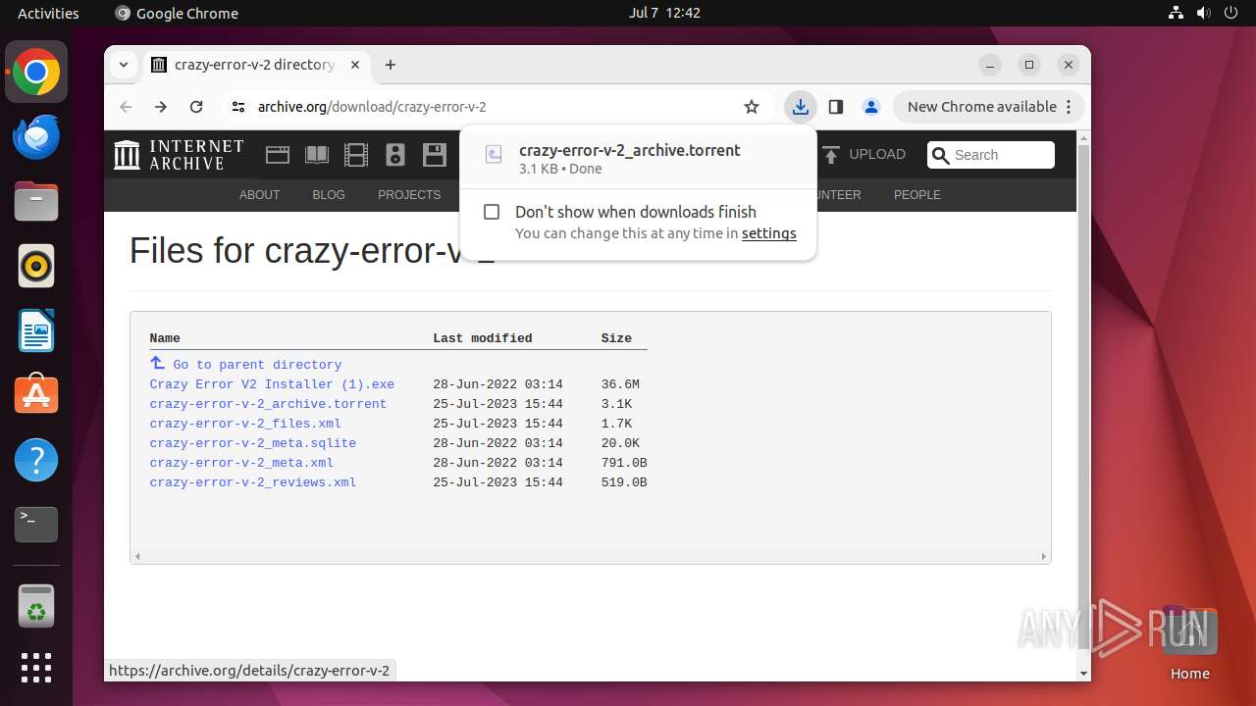Viewport: 1256px width, 706px height.
Task: Open a new tab with plus button
Action: [x=391, y=65]
